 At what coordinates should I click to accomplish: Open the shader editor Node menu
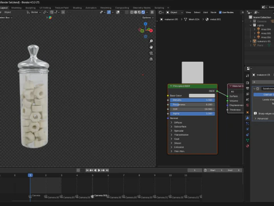tap(213, 13)
